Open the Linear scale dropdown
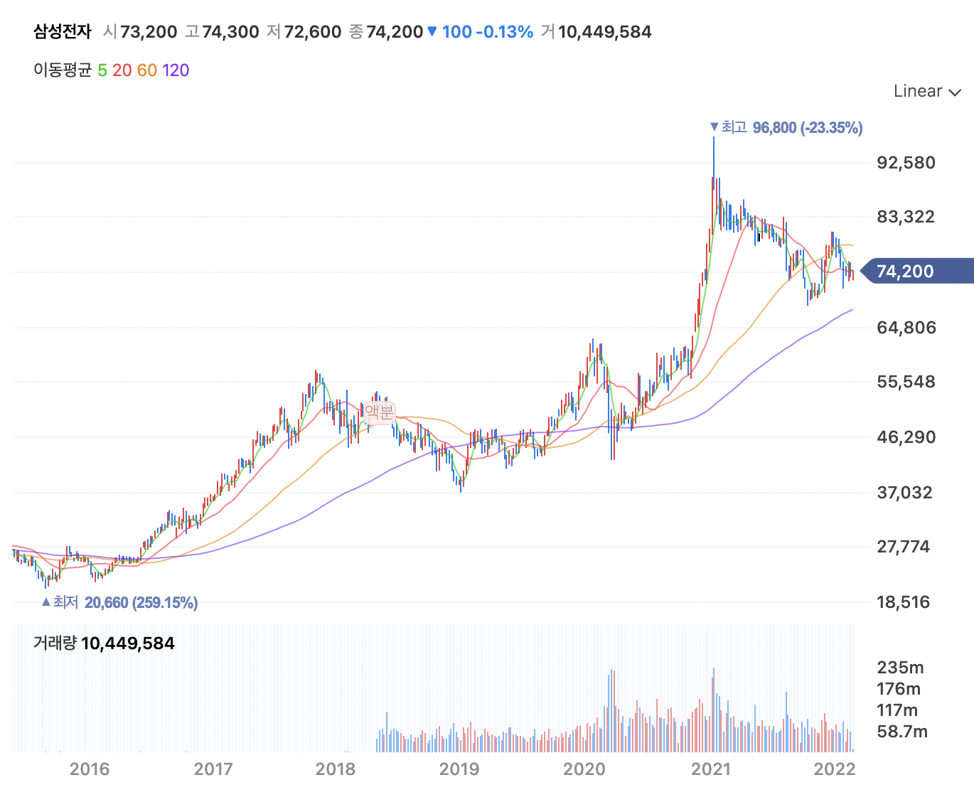Viewport: 974px width, 812px height. tap(926, 91)
